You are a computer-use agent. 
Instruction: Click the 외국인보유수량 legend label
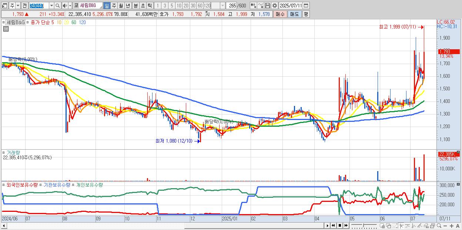click(22, 184)
